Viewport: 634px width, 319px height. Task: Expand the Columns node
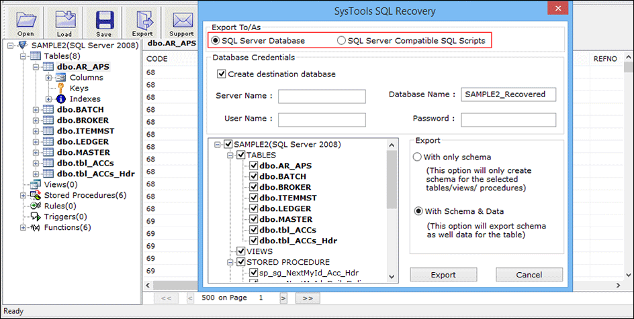coord(48,78)
